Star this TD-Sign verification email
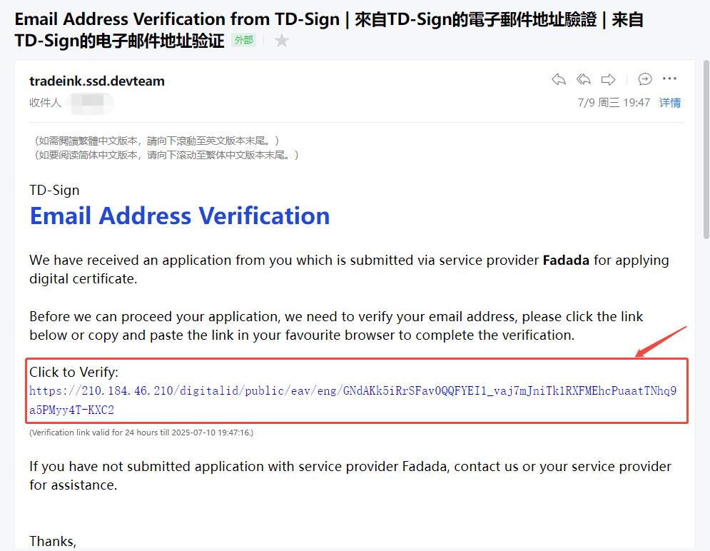Image resolution: width=710 pixels, height=551 pixels. click(x=282, y=41)
